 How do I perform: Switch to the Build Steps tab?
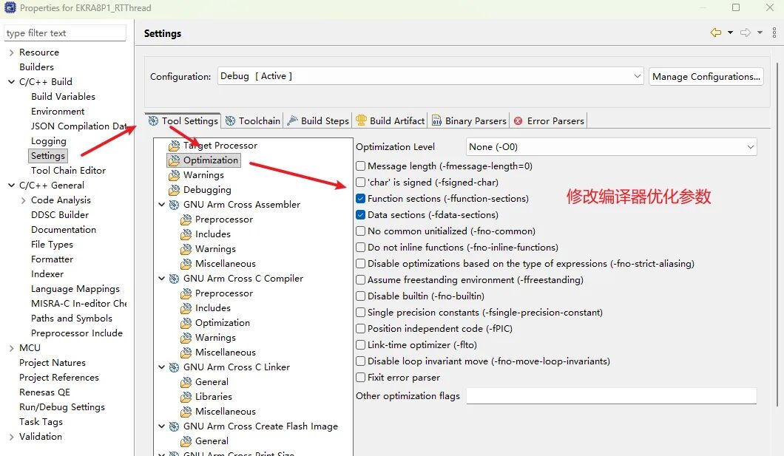point(318,120)
